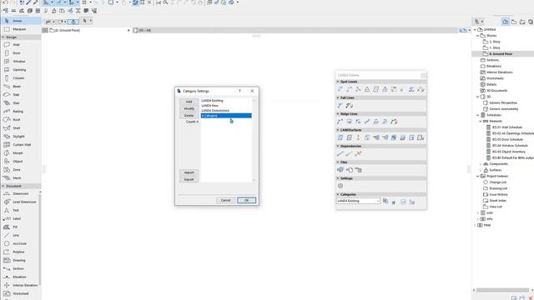This screenshot has width=534, height=300.
Task: Click Export button in Category Settings
Action: pos(189,179)
